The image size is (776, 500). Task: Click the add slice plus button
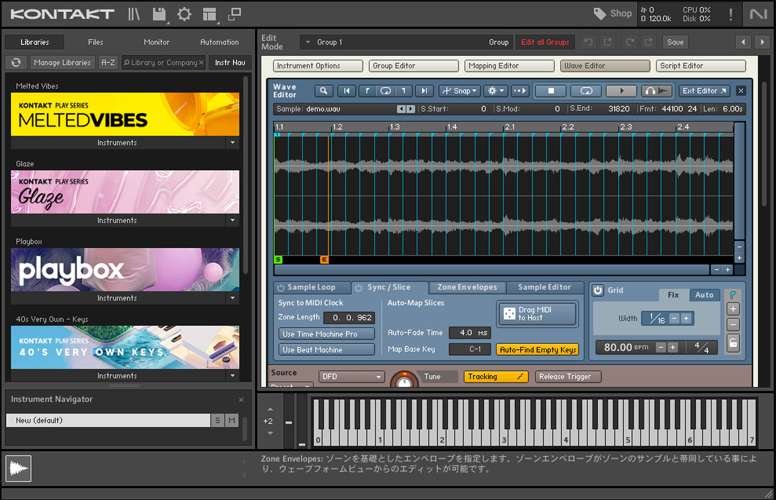click(733, 309)
